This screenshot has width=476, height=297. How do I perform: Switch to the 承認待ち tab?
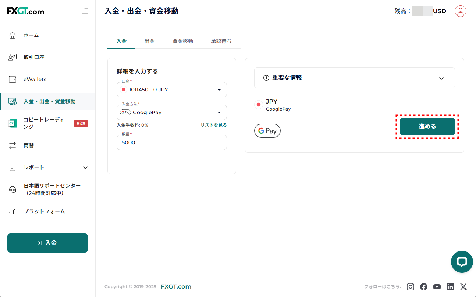(x=221, y=41)
